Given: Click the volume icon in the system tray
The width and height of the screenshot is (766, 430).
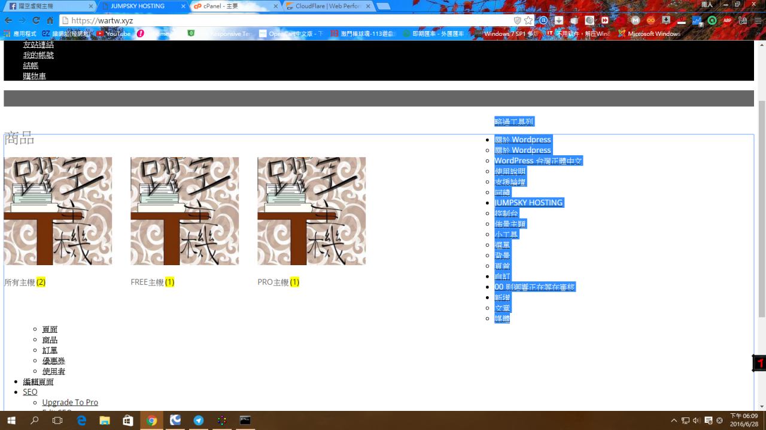Looking at the screenshot, I should click(x=697, y=420).
